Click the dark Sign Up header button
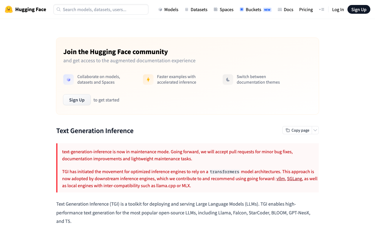Image resolution: width=375 pixels, height=234 pixels. click(359, 9)
